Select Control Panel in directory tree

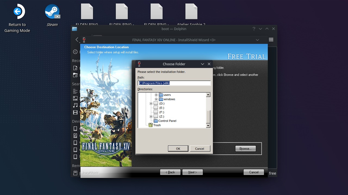pos(167,121)
